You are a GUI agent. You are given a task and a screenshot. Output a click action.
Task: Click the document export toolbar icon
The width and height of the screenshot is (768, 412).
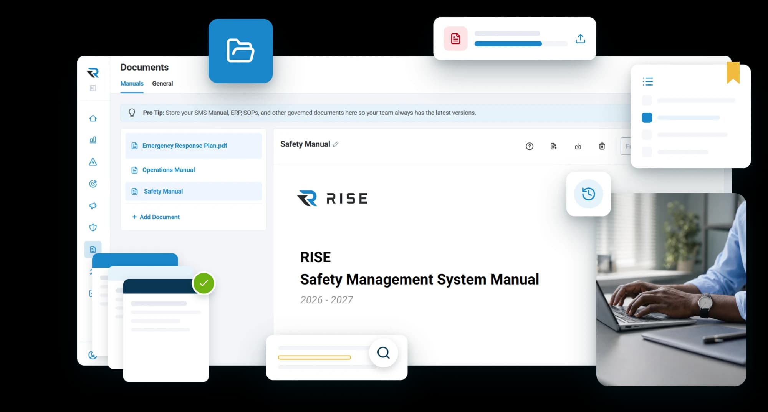[553, 146]
